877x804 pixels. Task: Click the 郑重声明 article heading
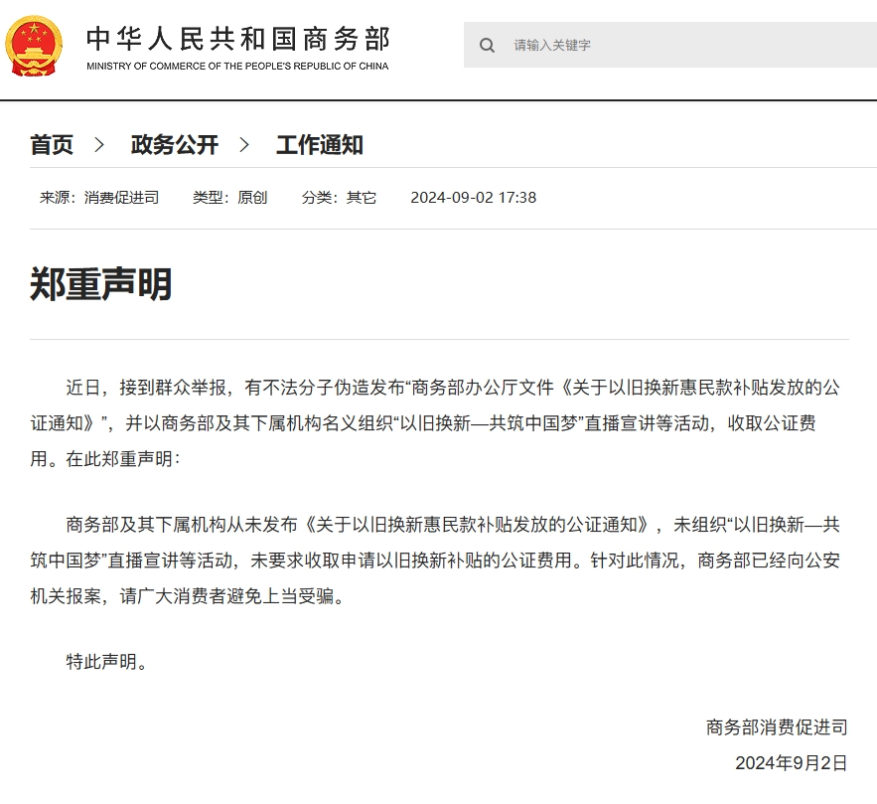[101, 284]
